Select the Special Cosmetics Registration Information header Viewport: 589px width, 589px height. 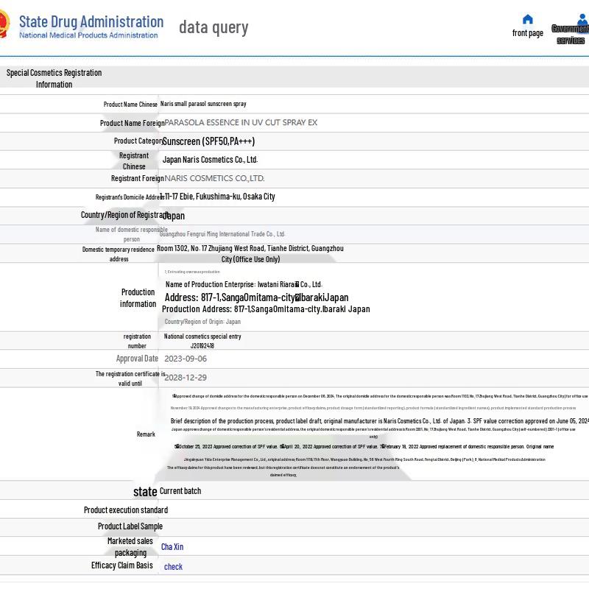pos(54,79)
